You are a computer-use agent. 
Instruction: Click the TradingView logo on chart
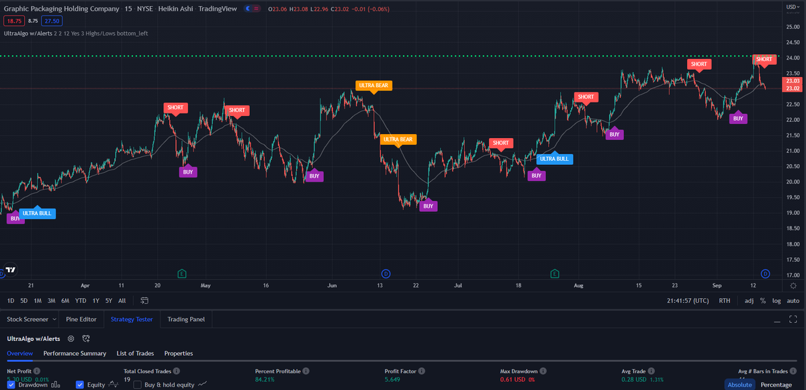(x=11, y=269)
